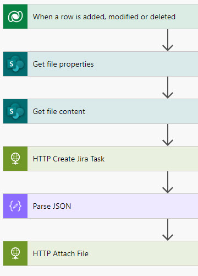This screenshot has width=198, height=276.
Task: Open the HTTP Create Jira Task step
Action: [x=101, y=159]
